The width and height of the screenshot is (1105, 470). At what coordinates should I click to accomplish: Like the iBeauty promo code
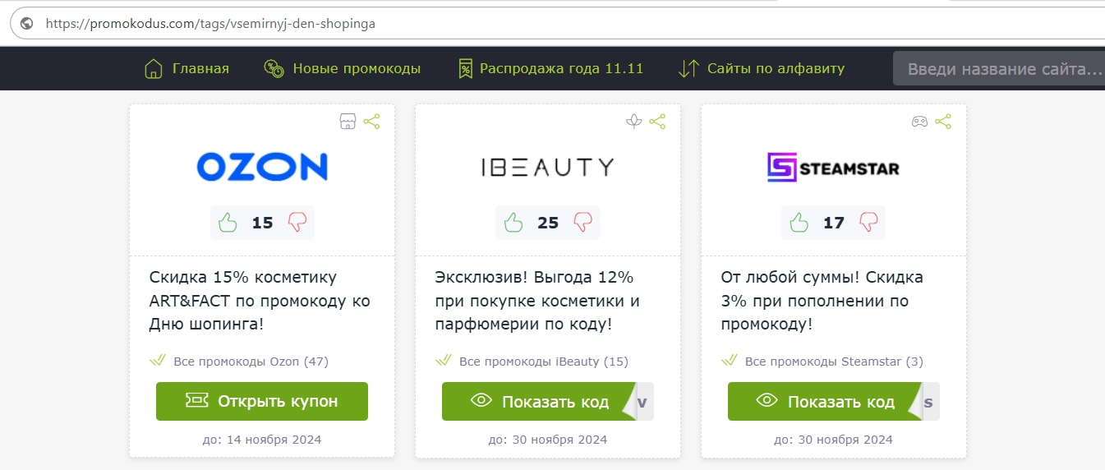coord(513,223)
